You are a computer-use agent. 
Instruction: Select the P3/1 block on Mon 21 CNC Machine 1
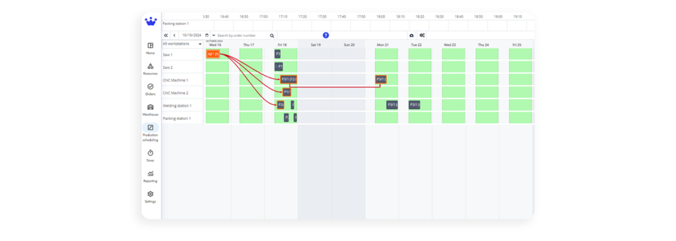(x=381, y=80)
